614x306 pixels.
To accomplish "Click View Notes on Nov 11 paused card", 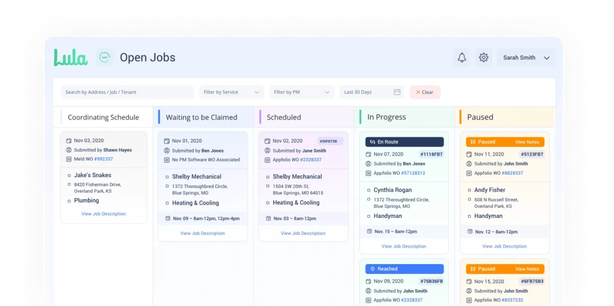I will coord(527,142).
